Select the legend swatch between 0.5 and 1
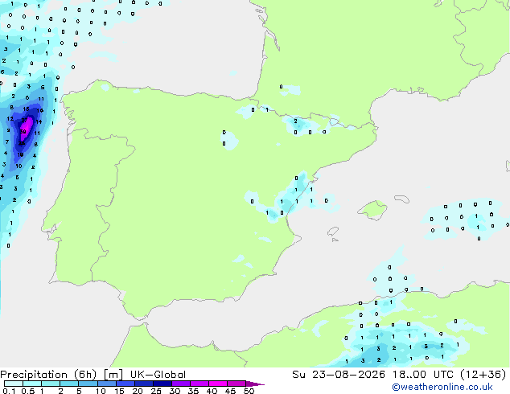This screenshot has height=394, width=510. click(32, 384)
